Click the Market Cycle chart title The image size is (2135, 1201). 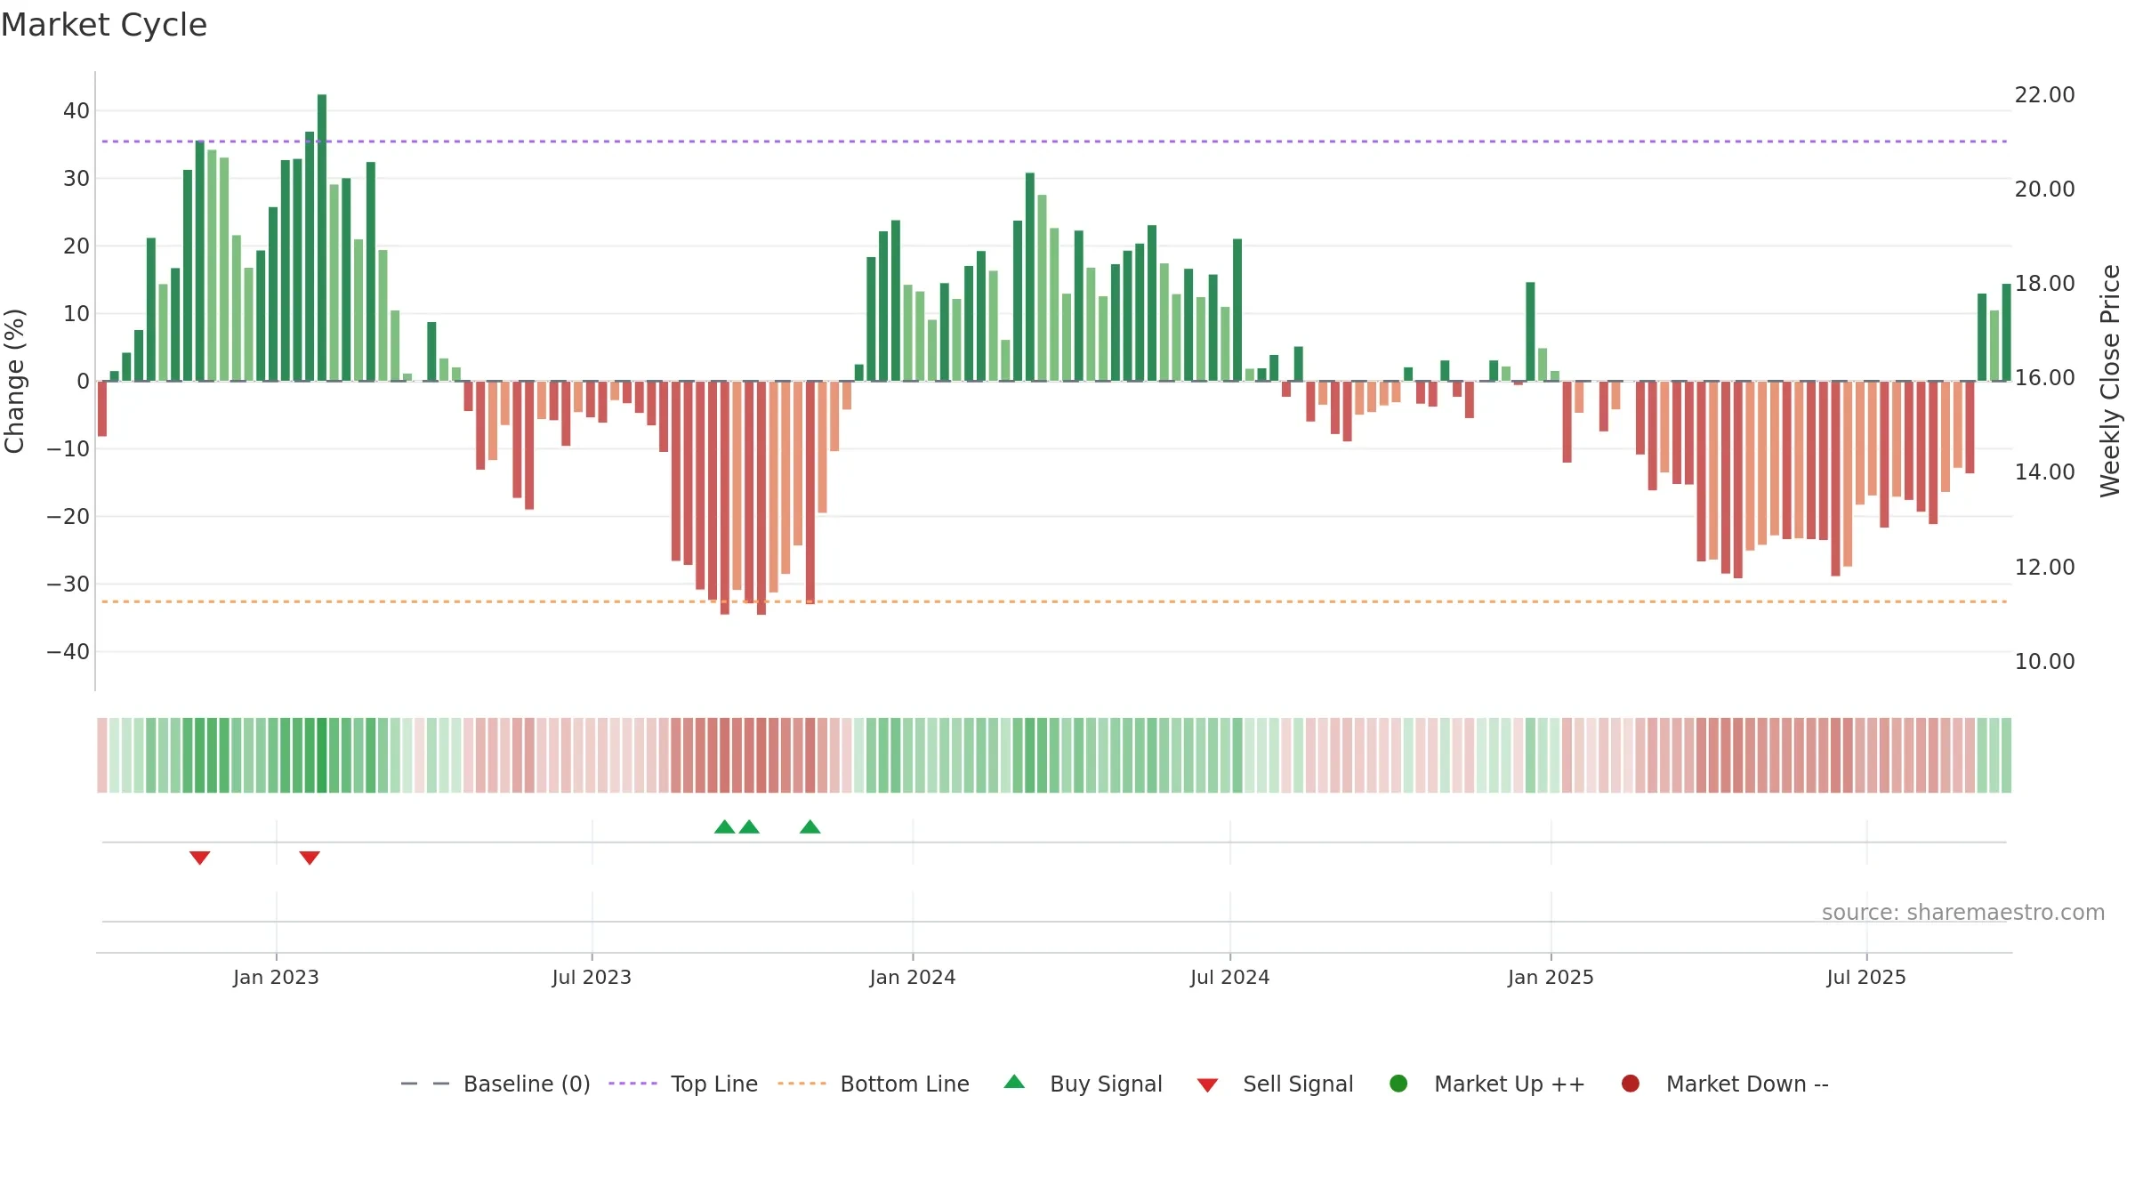pos(104,25)
